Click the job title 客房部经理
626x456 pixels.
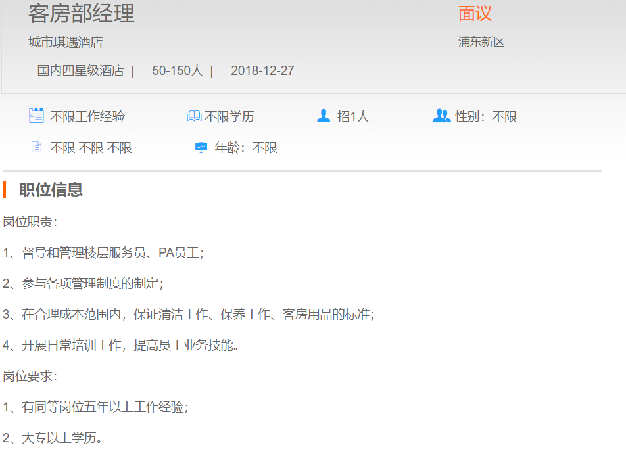point(82,13)
